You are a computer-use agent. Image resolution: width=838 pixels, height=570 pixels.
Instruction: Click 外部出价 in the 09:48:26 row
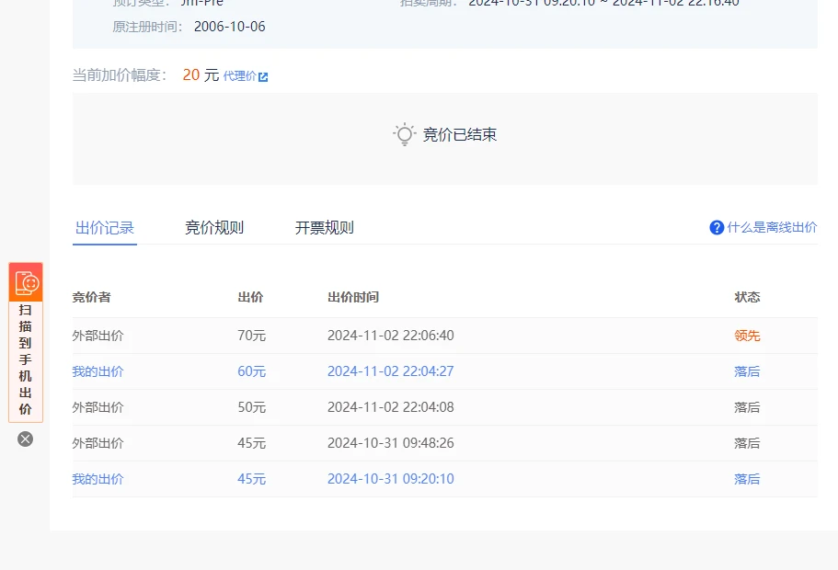[98, 443]
